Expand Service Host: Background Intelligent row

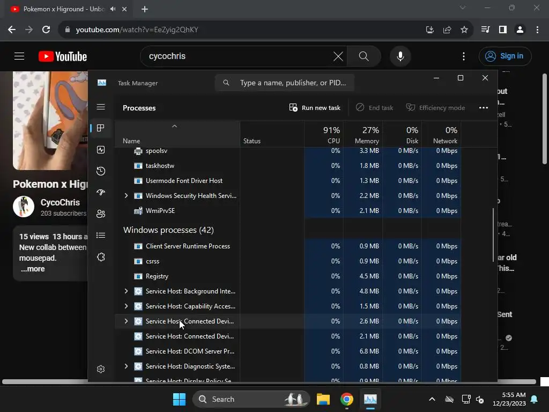coord(126,291)
